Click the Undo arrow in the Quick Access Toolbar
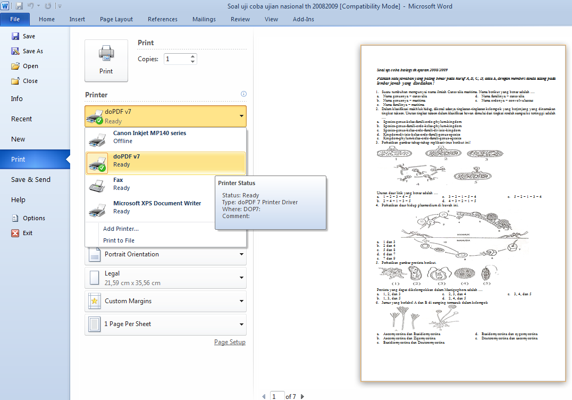572x400 pixels. [31, 6]
